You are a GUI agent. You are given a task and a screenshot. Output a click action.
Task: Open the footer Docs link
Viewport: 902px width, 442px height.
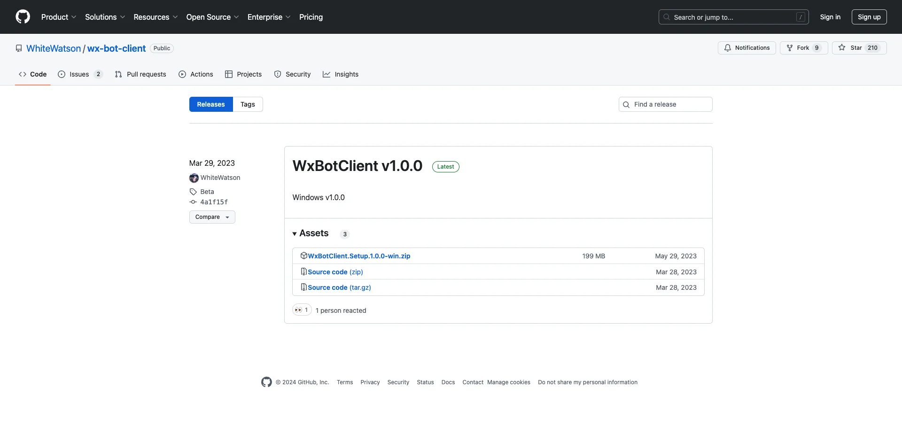tap(448, 382)
